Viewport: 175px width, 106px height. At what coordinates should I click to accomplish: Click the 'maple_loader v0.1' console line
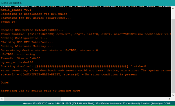pos(16,10)
